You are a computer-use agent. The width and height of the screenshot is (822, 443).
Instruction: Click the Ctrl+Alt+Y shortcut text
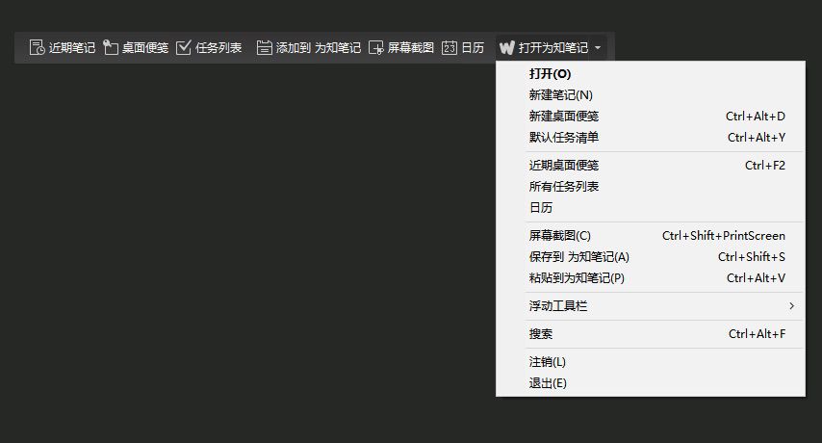757,138
